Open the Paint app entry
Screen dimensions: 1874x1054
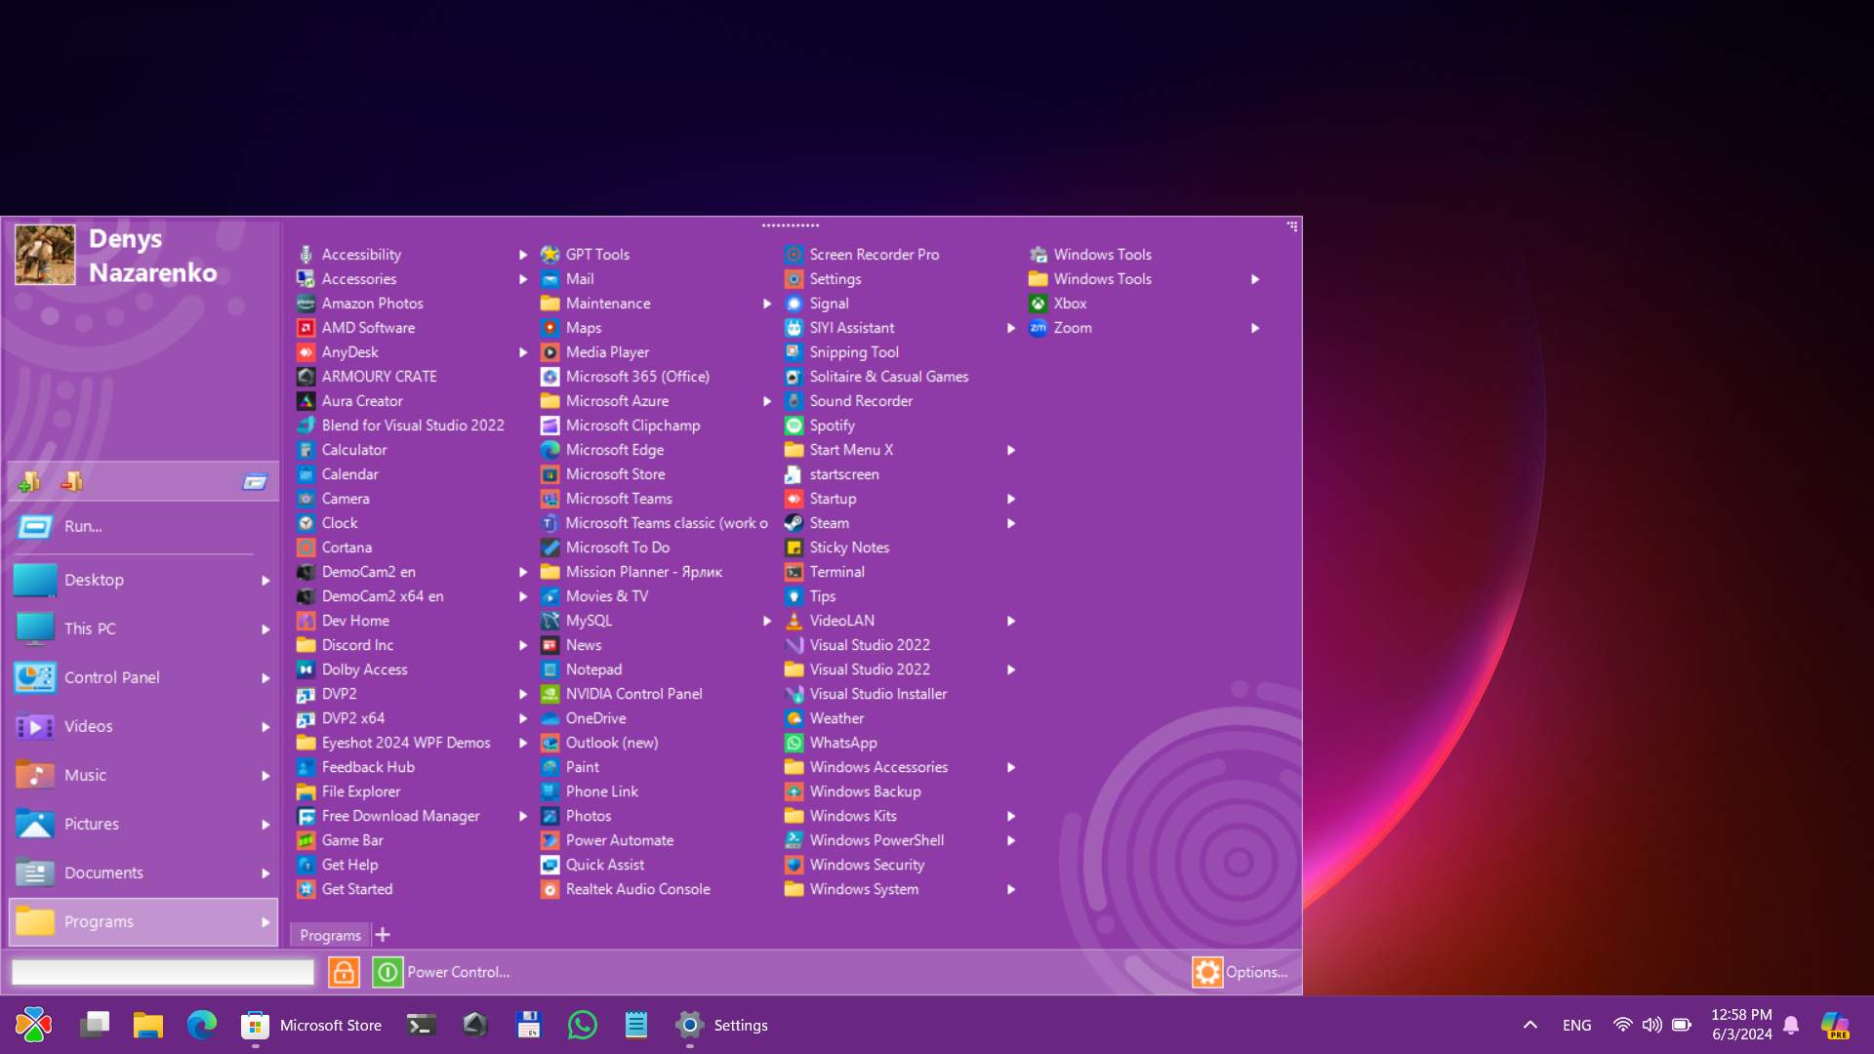[571, 767]
